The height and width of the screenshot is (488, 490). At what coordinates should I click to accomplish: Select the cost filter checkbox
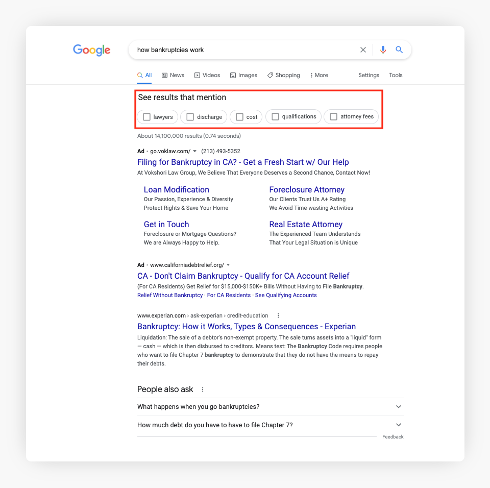239,117
